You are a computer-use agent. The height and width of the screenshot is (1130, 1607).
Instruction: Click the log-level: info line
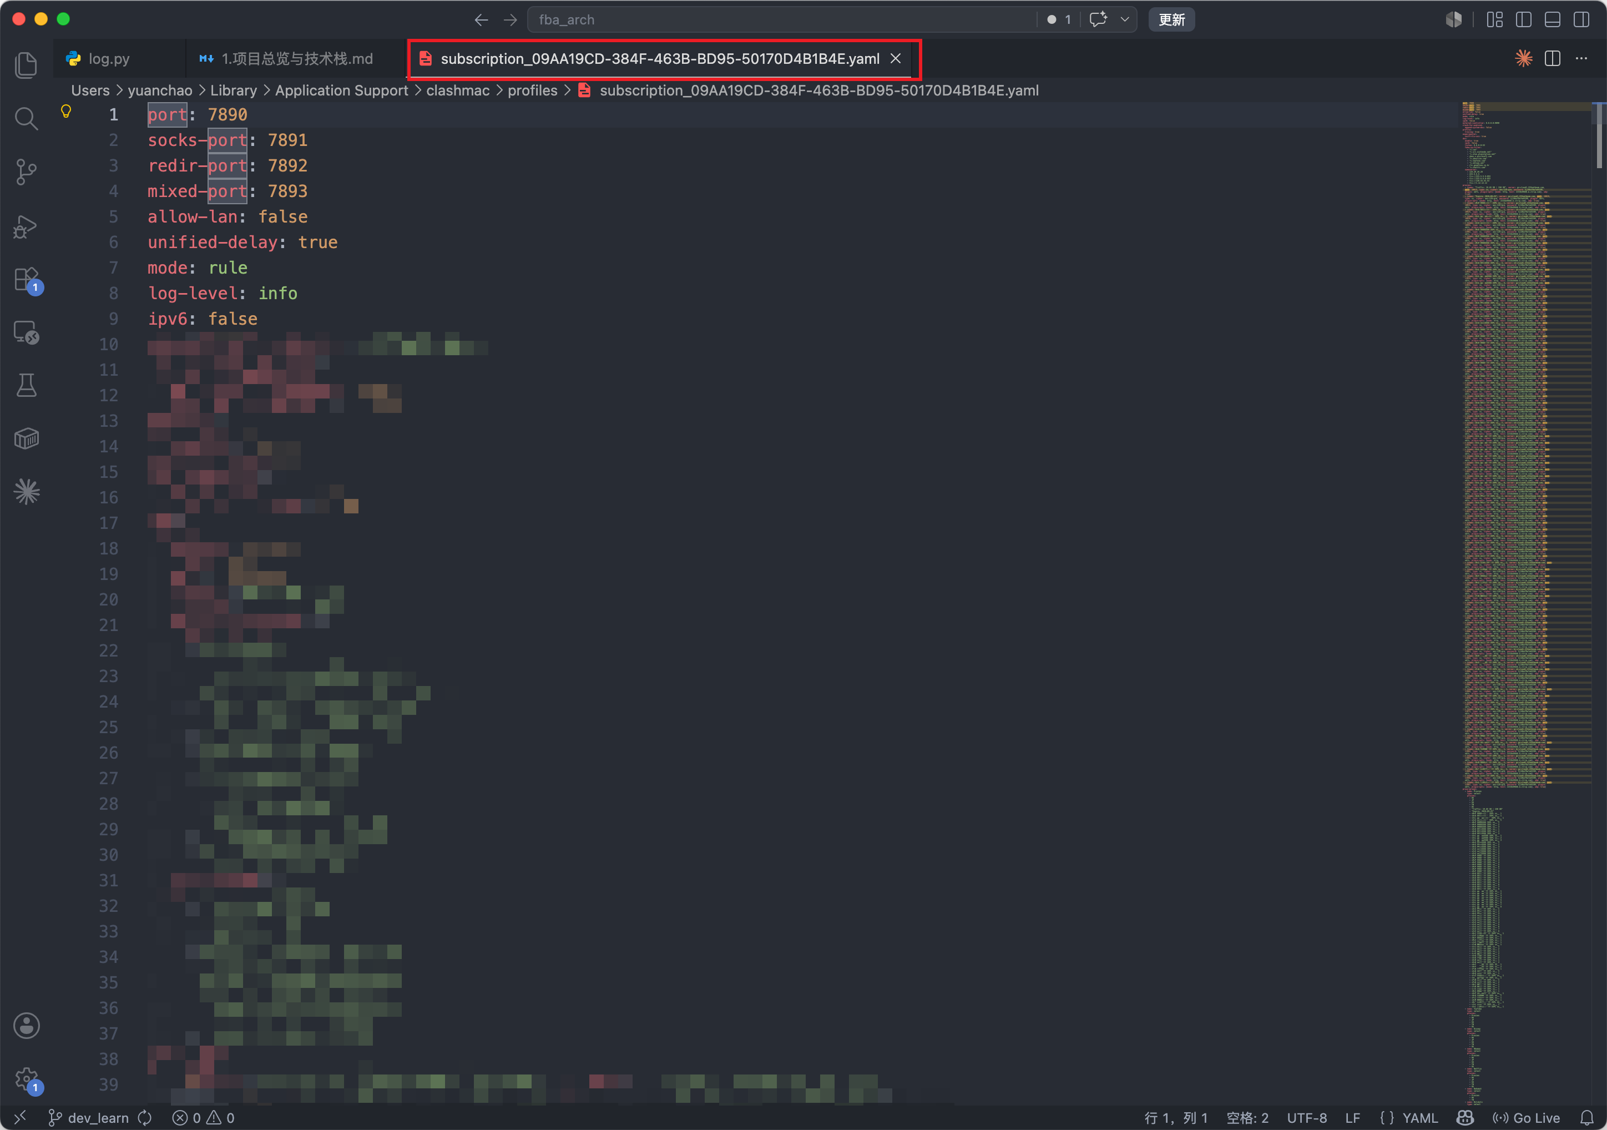coord(223,294)
